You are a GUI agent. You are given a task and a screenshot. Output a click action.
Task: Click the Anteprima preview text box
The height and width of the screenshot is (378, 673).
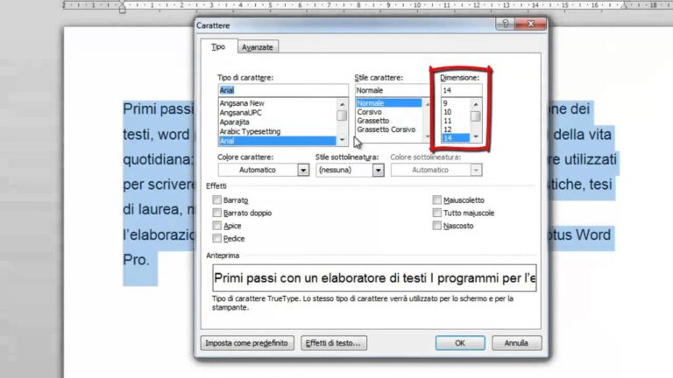click(374, 278)
